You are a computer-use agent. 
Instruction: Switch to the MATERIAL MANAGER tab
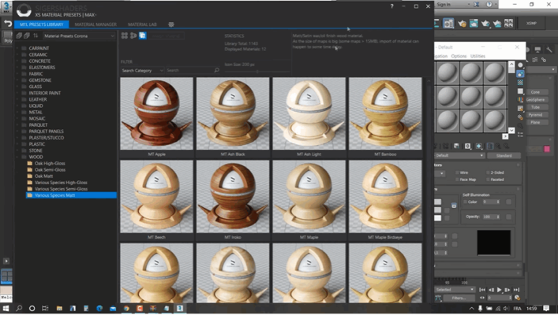click(95, 24)
